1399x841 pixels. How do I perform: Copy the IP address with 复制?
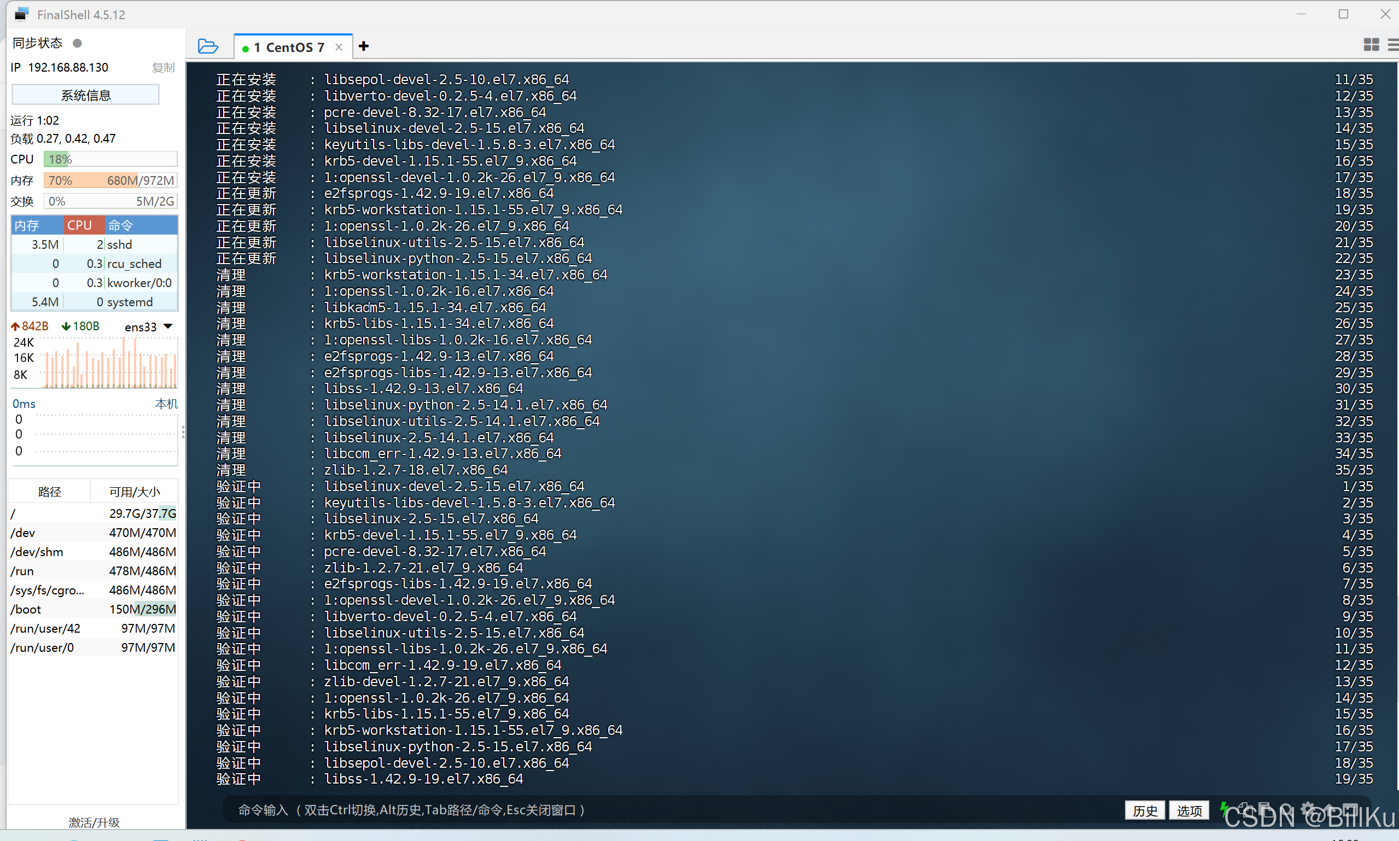163,68
